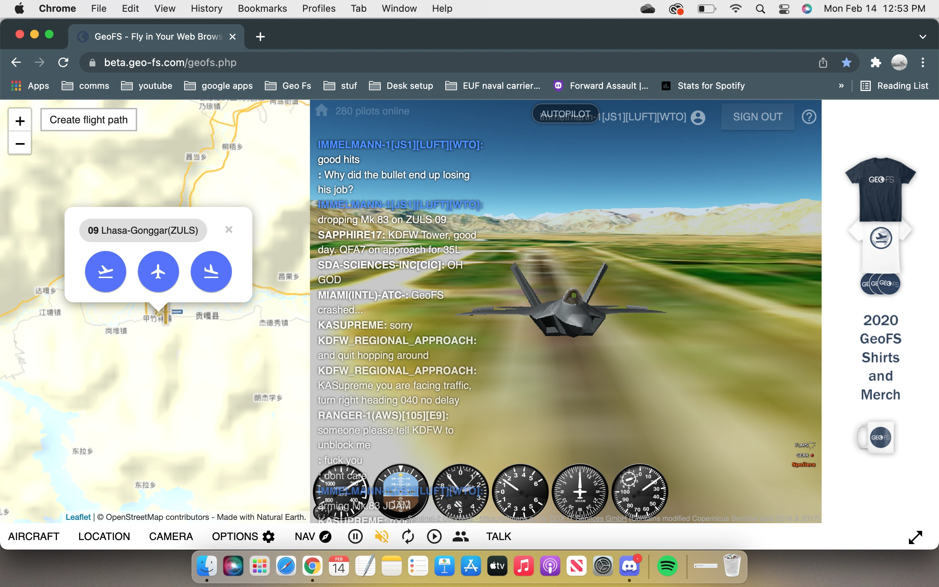Viewport: 939px width, 587px height.
Task: Toggle the AUTOPILOT pill button
Action: (565, 114)
